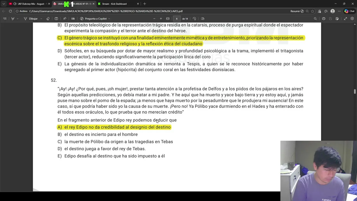Open the media control music icon
Image resolution: width=357 pixels, height=201 pixels.
click(x=319, y=11)
